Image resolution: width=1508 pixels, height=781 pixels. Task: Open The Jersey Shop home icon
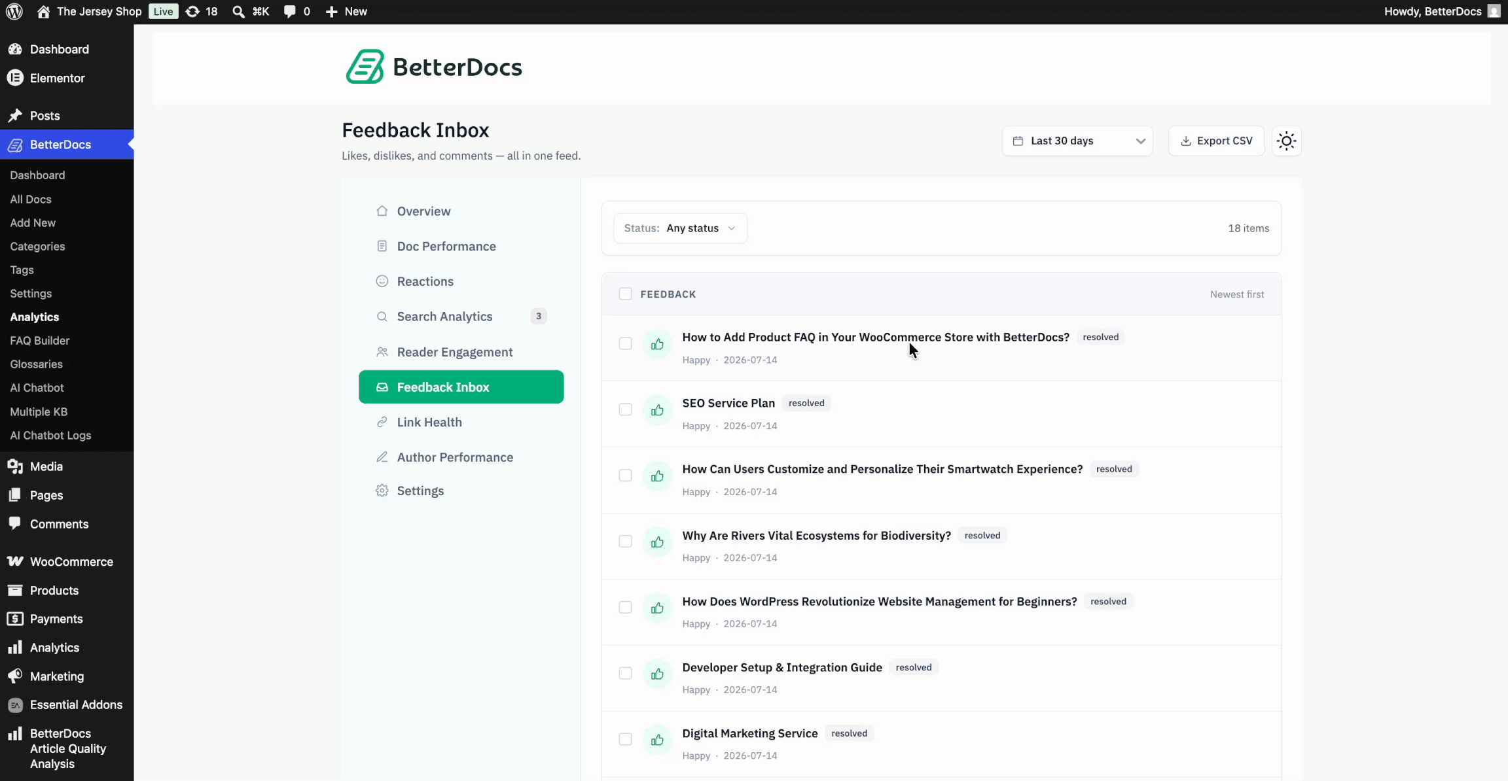[43, 12]
